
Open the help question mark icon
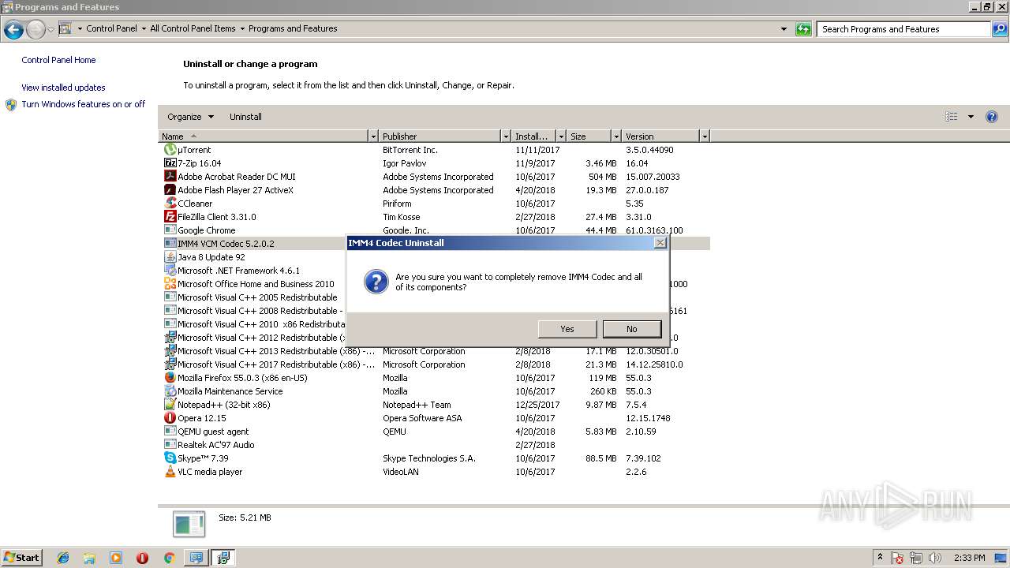coord(992,117)
